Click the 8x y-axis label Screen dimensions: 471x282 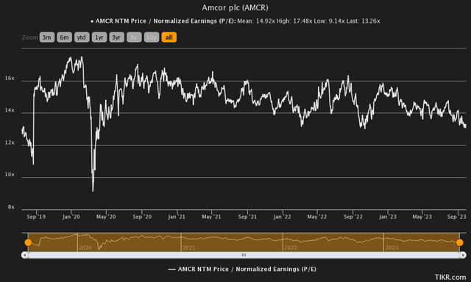[11, 207]
